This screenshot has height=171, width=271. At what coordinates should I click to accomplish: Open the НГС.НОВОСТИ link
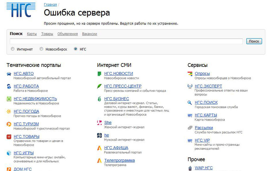(119, 74)
